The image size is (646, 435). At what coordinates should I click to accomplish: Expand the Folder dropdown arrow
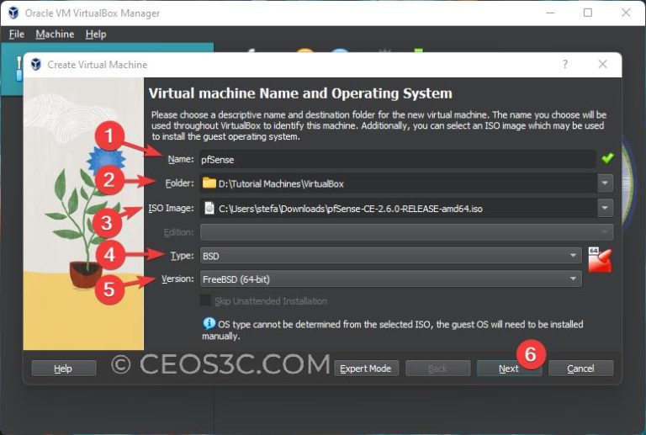605,183
